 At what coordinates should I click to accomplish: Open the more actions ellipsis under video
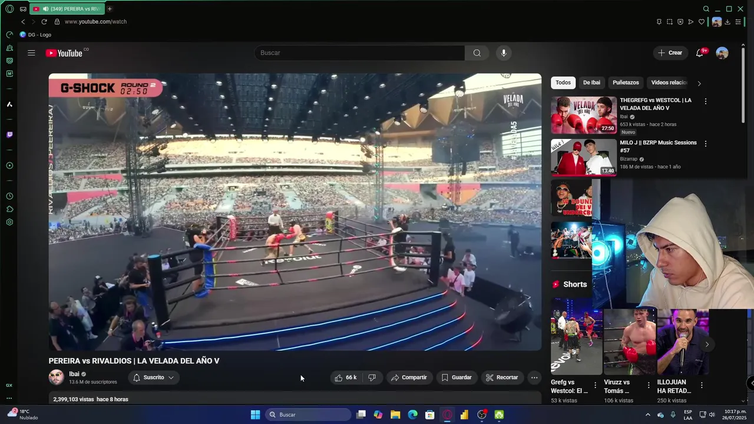point(534,377)
